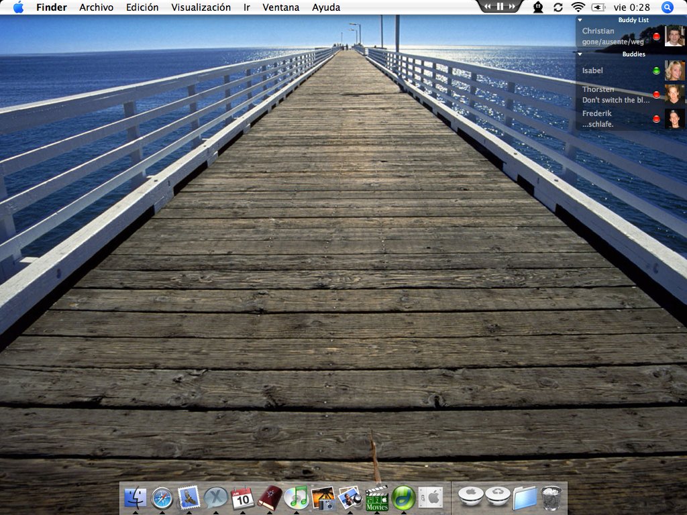
Task: Click Isabel's green online status dot
Action: 656,70
